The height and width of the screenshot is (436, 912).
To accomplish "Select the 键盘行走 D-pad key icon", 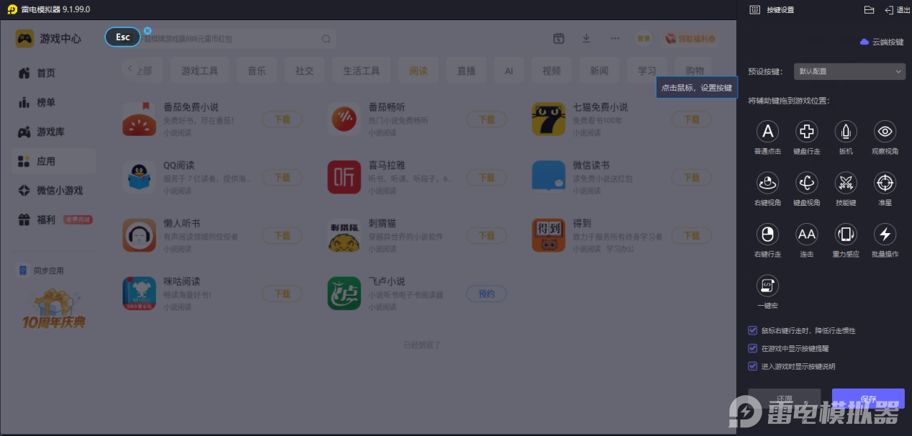I will (806, 132).
